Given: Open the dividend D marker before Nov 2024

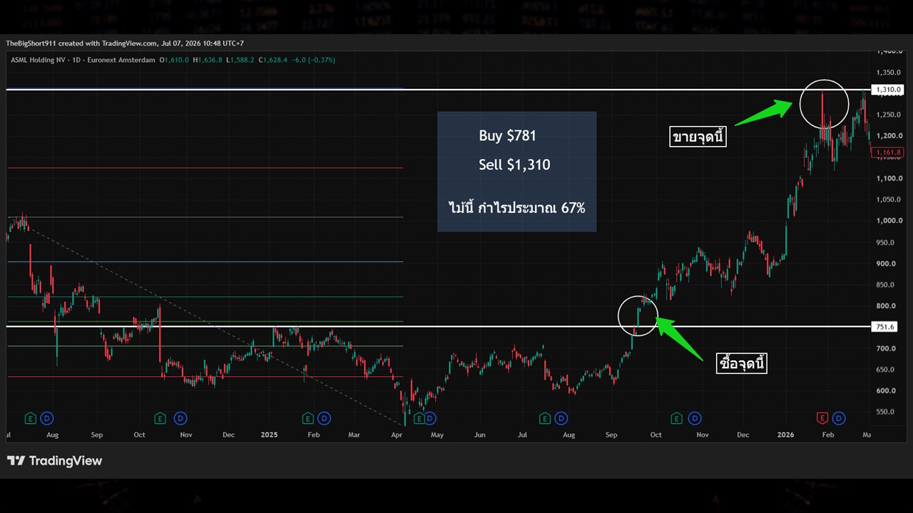Looking at the screenshot, I should (180, 418).
